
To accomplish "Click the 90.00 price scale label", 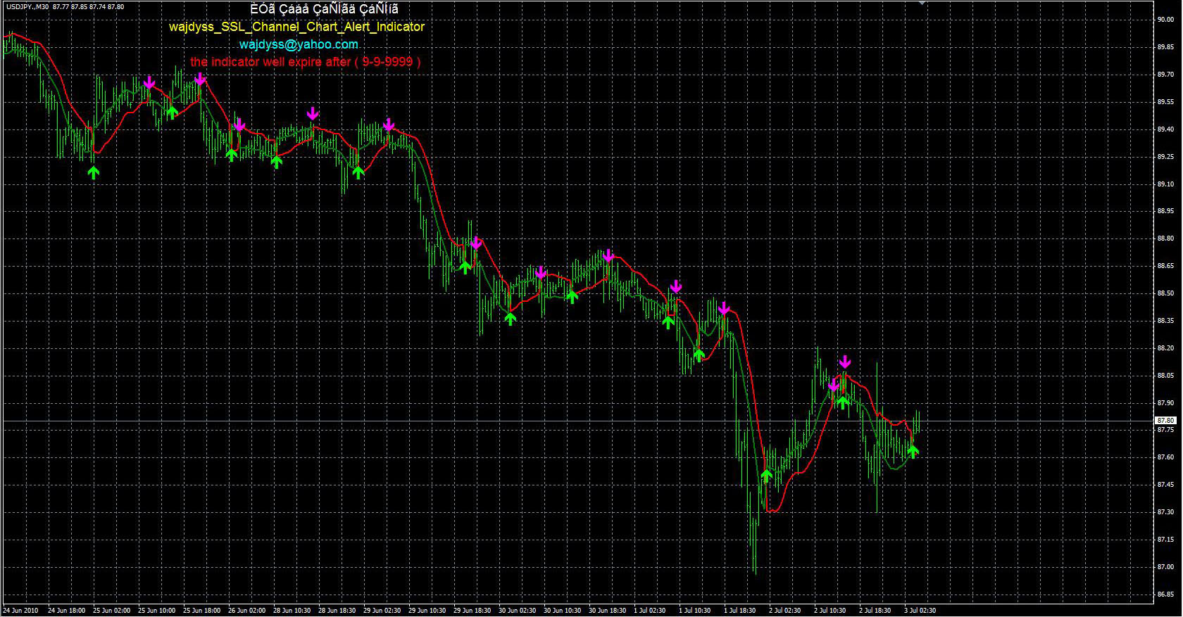I will (1165, 20).
